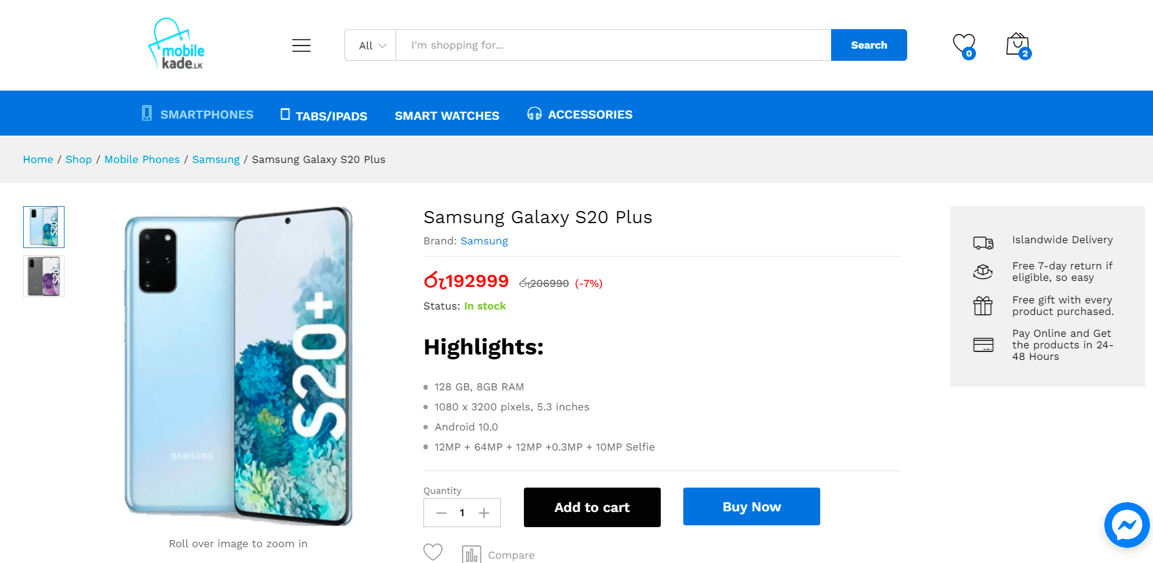Decrease quantity with minus button
Screen dimensions: 1153x563
(x=442, y=513)
